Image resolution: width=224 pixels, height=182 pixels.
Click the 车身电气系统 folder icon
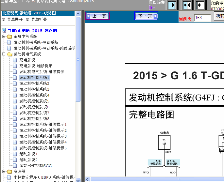pos(9,37)
